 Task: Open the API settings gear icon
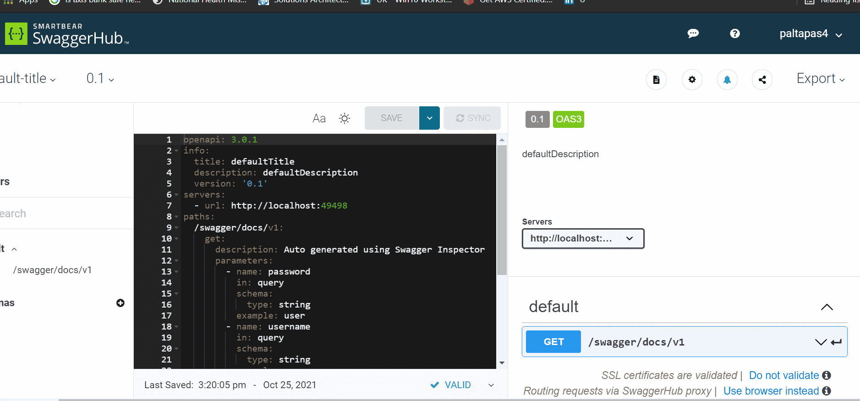(692, 80)
